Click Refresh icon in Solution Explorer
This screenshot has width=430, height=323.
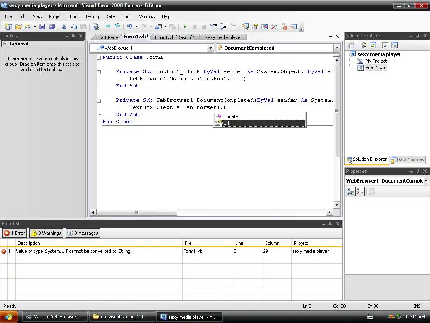pyautogui.click(x=373, y=45)
